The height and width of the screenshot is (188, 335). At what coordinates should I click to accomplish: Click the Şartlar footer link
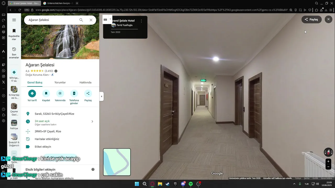(306, 178)
